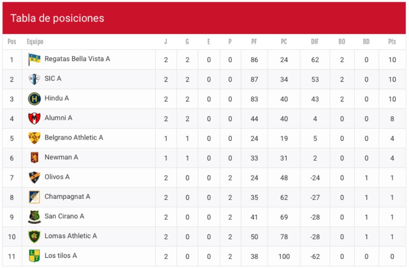Click the Pts column header
The width and height of the screenshot is (409, 268).
392,42
